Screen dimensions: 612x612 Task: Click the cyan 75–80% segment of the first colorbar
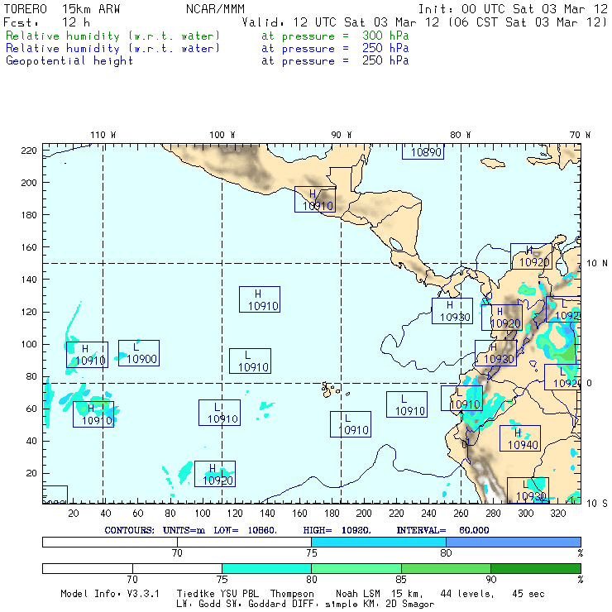tap(379, 542)
